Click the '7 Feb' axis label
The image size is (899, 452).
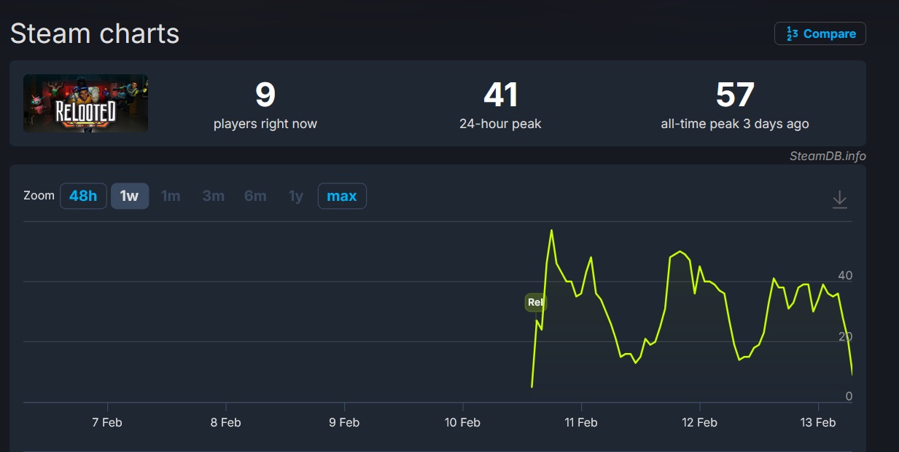[107, 422]
